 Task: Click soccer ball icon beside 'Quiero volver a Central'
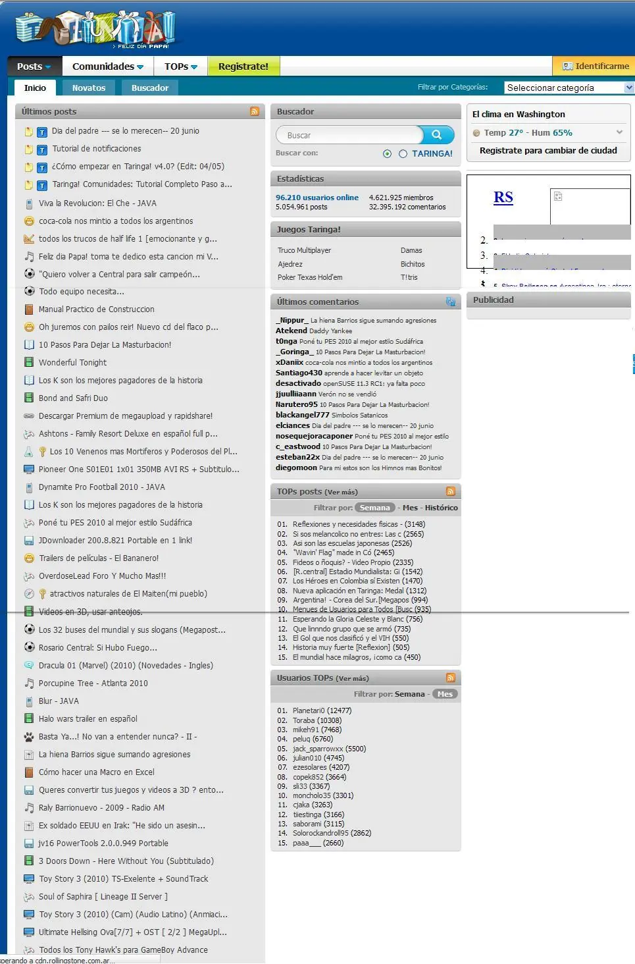[x=29, y=274]
